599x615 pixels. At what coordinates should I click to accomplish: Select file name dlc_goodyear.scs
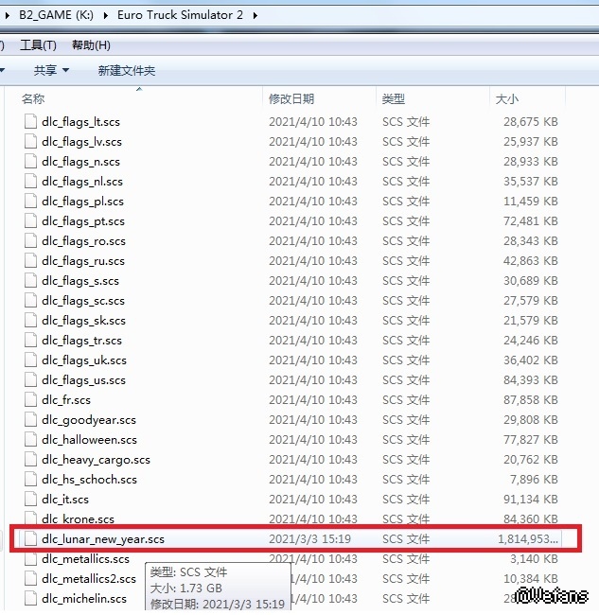89,420
